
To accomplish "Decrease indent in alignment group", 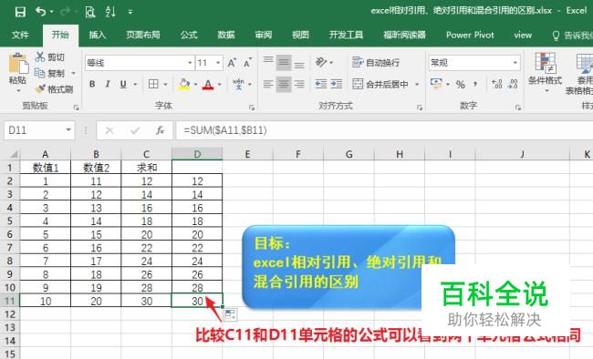I will point(321,84).
